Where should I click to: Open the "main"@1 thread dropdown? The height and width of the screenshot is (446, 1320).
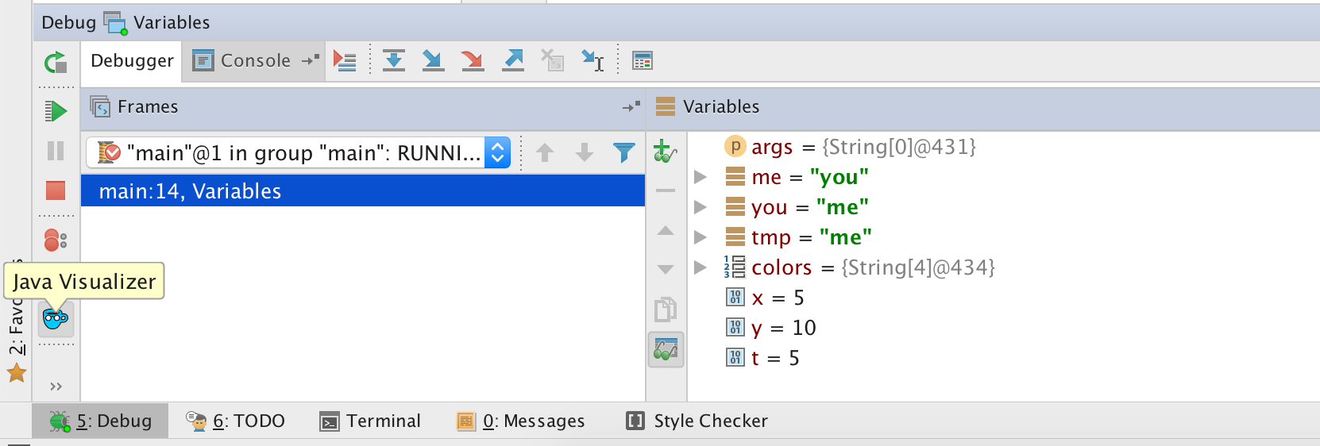[298, 152]
